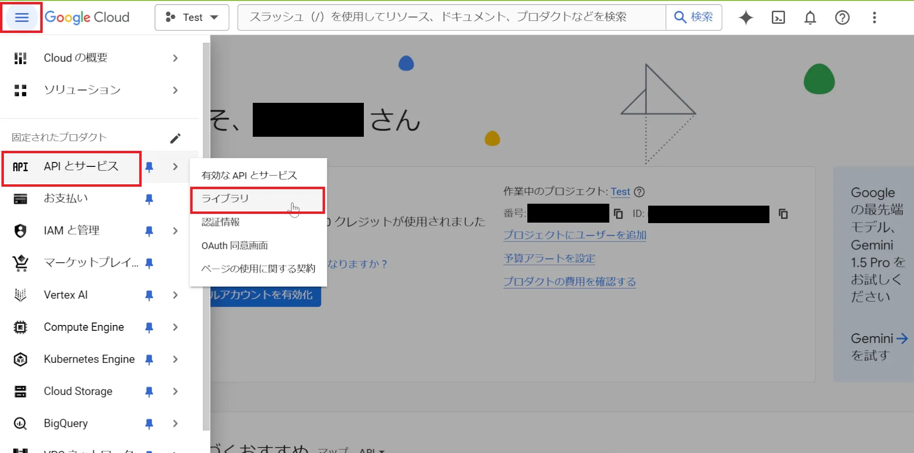Select 認証情報 from the submenu
This screenshot has height=453, width=914.
pyautogui.click(x=258, y=222)
